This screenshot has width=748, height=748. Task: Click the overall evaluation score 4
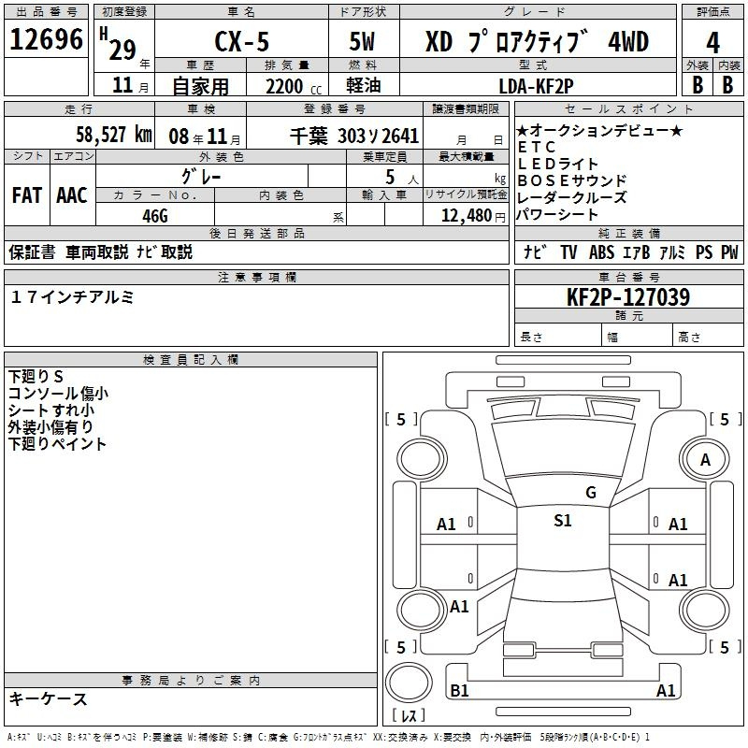coord(712,43)
